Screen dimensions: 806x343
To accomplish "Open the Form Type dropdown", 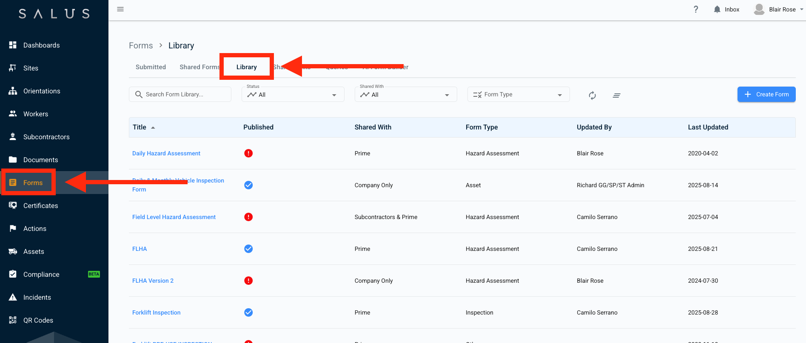I will coord(518,95).
